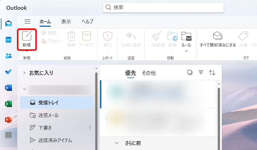Open the 送信済みアイテム folder

click(x=57, y=140)
